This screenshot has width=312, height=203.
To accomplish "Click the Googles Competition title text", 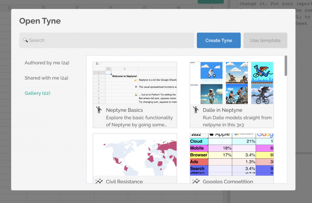I will (228, 181).
